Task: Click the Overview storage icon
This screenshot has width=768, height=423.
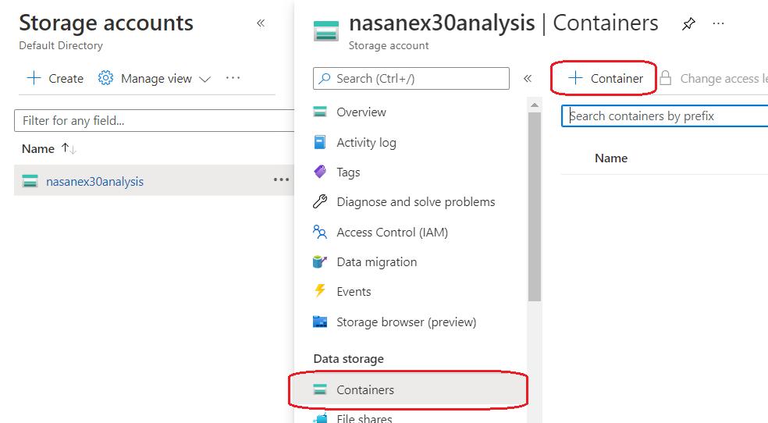Action: point(320,112)
